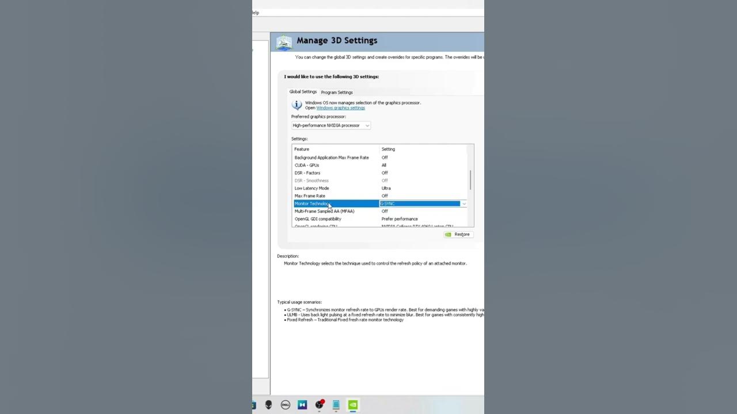Switch to the Program Settings tab

click(x=337, y=92)
